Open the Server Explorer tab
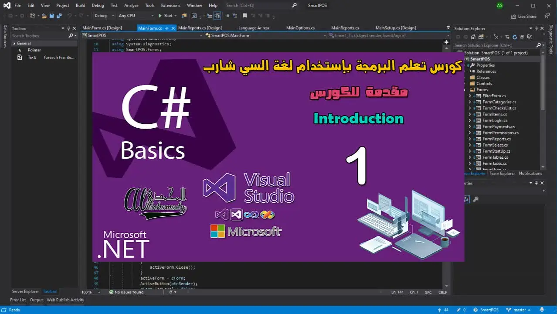This screenshot has height=314, width=557. [25, 291]
